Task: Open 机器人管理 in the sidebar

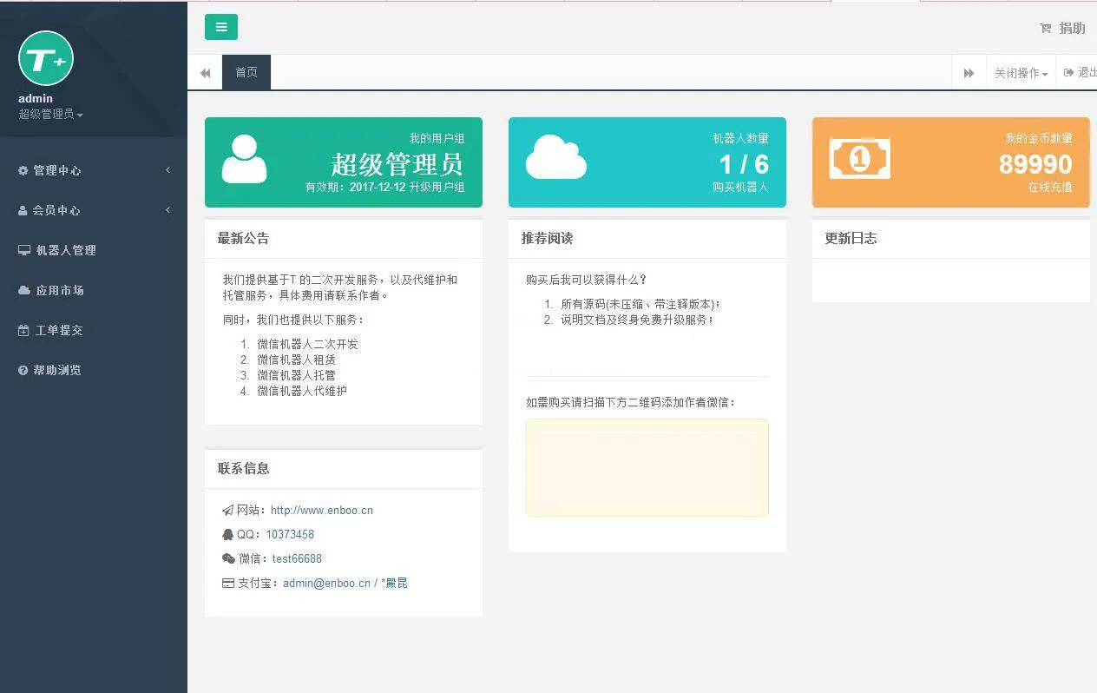Action: pos(65,250)
